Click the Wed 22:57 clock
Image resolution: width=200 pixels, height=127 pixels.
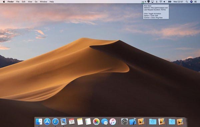[178, 2]
